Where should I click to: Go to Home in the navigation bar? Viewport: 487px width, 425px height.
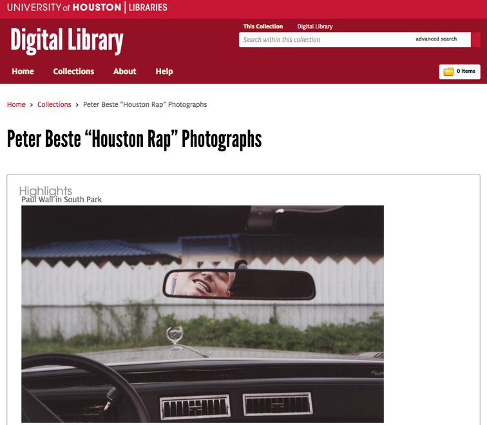click(23, 71)
